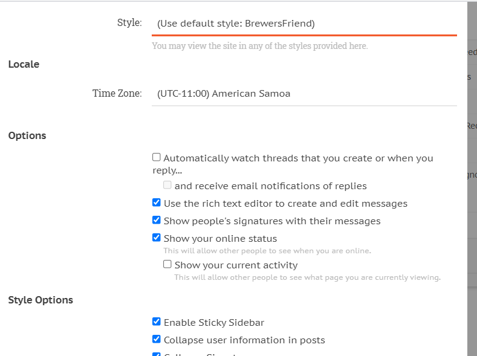Click the vertical scrollbar of the dialog

tap(472, 181)
